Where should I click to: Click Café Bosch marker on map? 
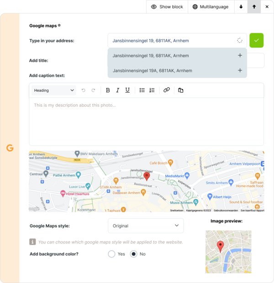[170, 163]
